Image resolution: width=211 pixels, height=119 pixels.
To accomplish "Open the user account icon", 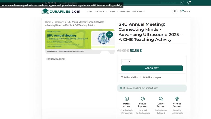I will coord(175,11).
